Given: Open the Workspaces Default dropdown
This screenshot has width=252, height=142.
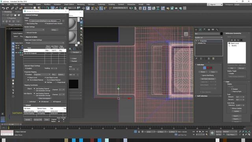Looking at the screenshot, I should pyautogui.click(x=243, y=4).
